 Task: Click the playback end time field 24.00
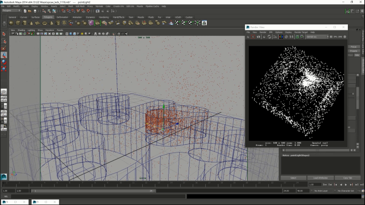click(x=289, y=191)
